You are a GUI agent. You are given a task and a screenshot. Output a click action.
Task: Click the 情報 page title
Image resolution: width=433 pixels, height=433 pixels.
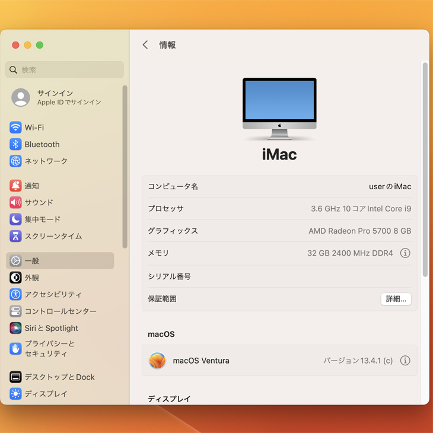point(167,44)
